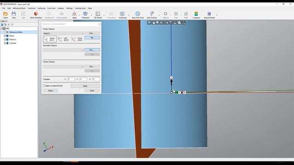The image size is (294, 165).
Task: Choose the Left (OYZ) plane orientation
Action: point(63,39)
